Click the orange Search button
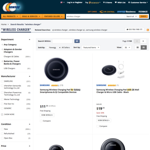Image resolution: width=150 pixels, height=150 pixels. 143,16
